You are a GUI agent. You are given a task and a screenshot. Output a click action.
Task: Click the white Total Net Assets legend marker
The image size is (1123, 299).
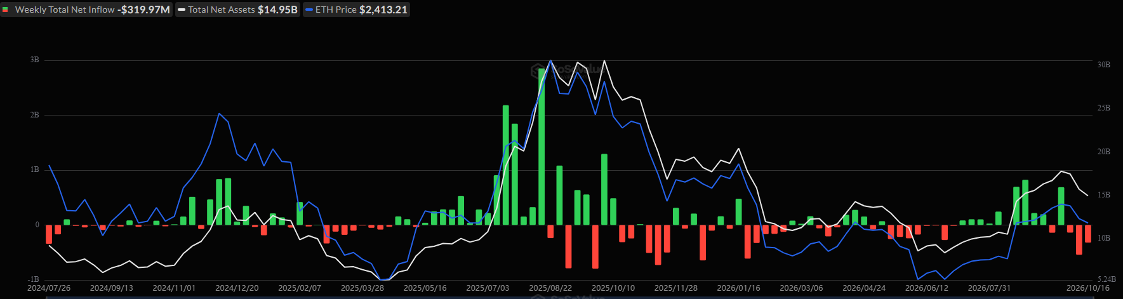pyautogui.click(x=182, y=10)
